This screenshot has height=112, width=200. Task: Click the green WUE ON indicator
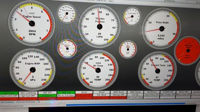[x=66, y=92]
